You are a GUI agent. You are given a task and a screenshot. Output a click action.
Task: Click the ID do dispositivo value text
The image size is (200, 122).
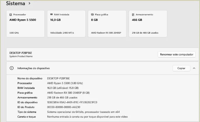tap(72, 102)
